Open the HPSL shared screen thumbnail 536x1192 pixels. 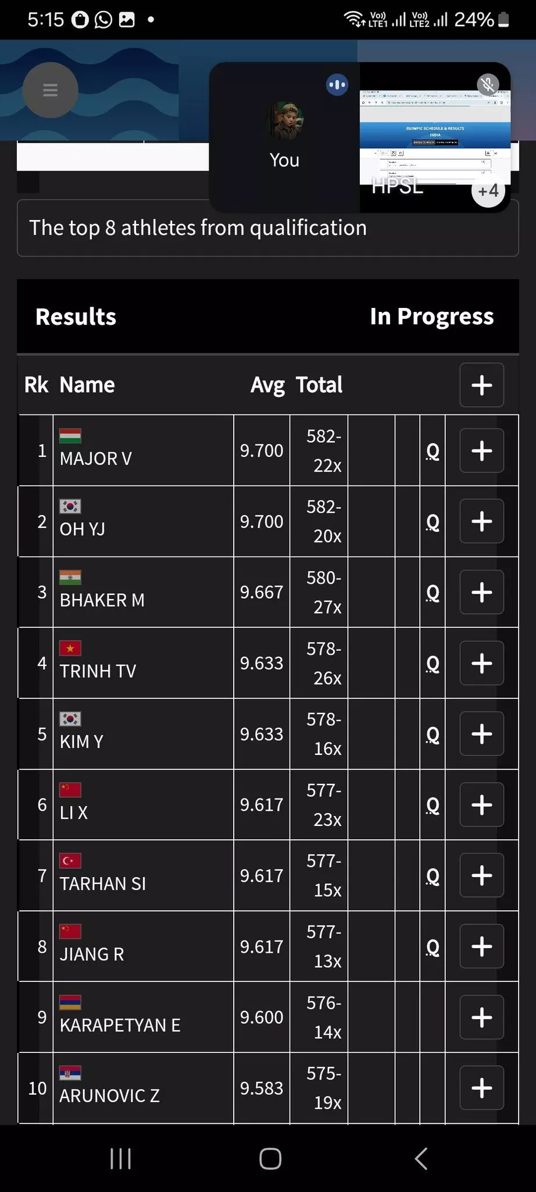point(434,140)
